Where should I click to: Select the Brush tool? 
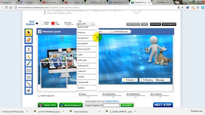pyautogui.click(x=29, y=64)
